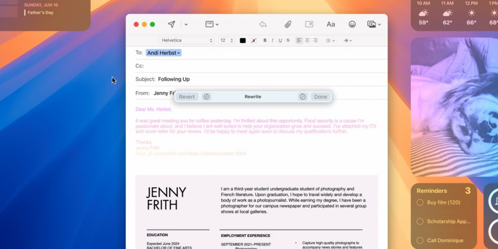Toggle strikethrough formatting

coord(288,40)
